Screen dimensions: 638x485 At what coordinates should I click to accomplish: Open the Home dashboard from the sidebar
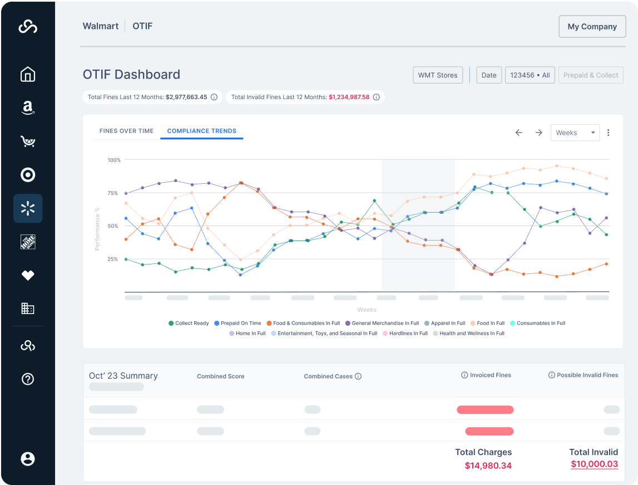pos(28,74)
